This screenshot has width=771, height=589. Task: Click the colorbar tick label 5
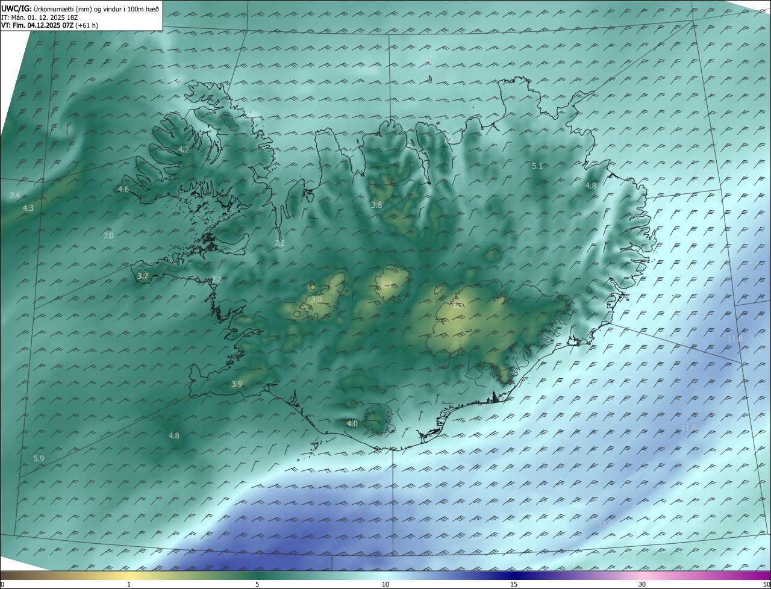tap(257, 584)
